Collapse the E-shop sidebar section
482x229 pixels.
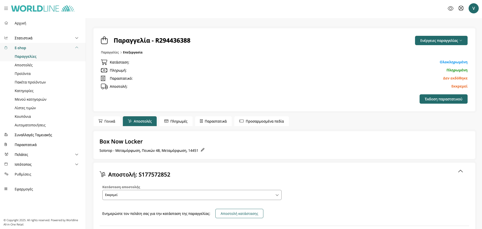[x=77, y=48]
